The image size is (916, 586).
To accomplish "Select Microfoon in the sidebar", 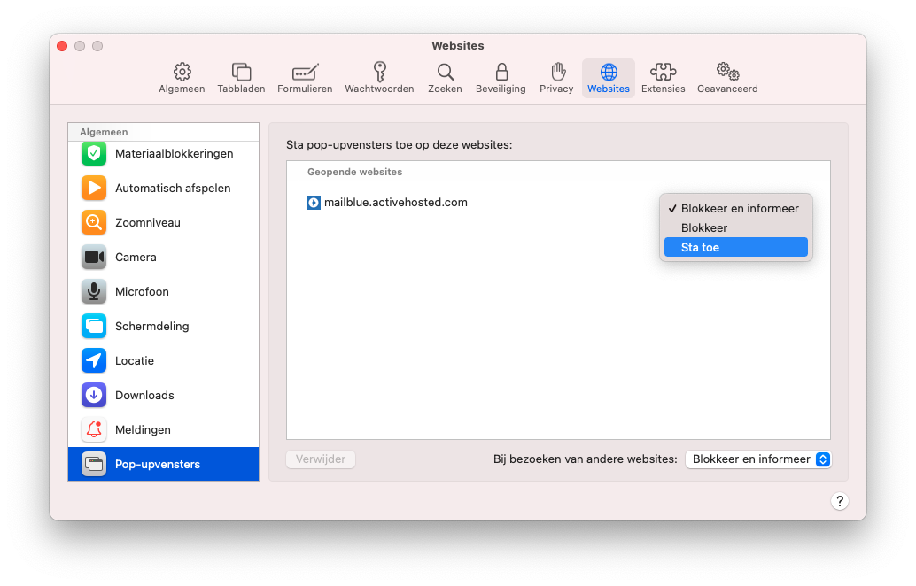I will point(164,291).
